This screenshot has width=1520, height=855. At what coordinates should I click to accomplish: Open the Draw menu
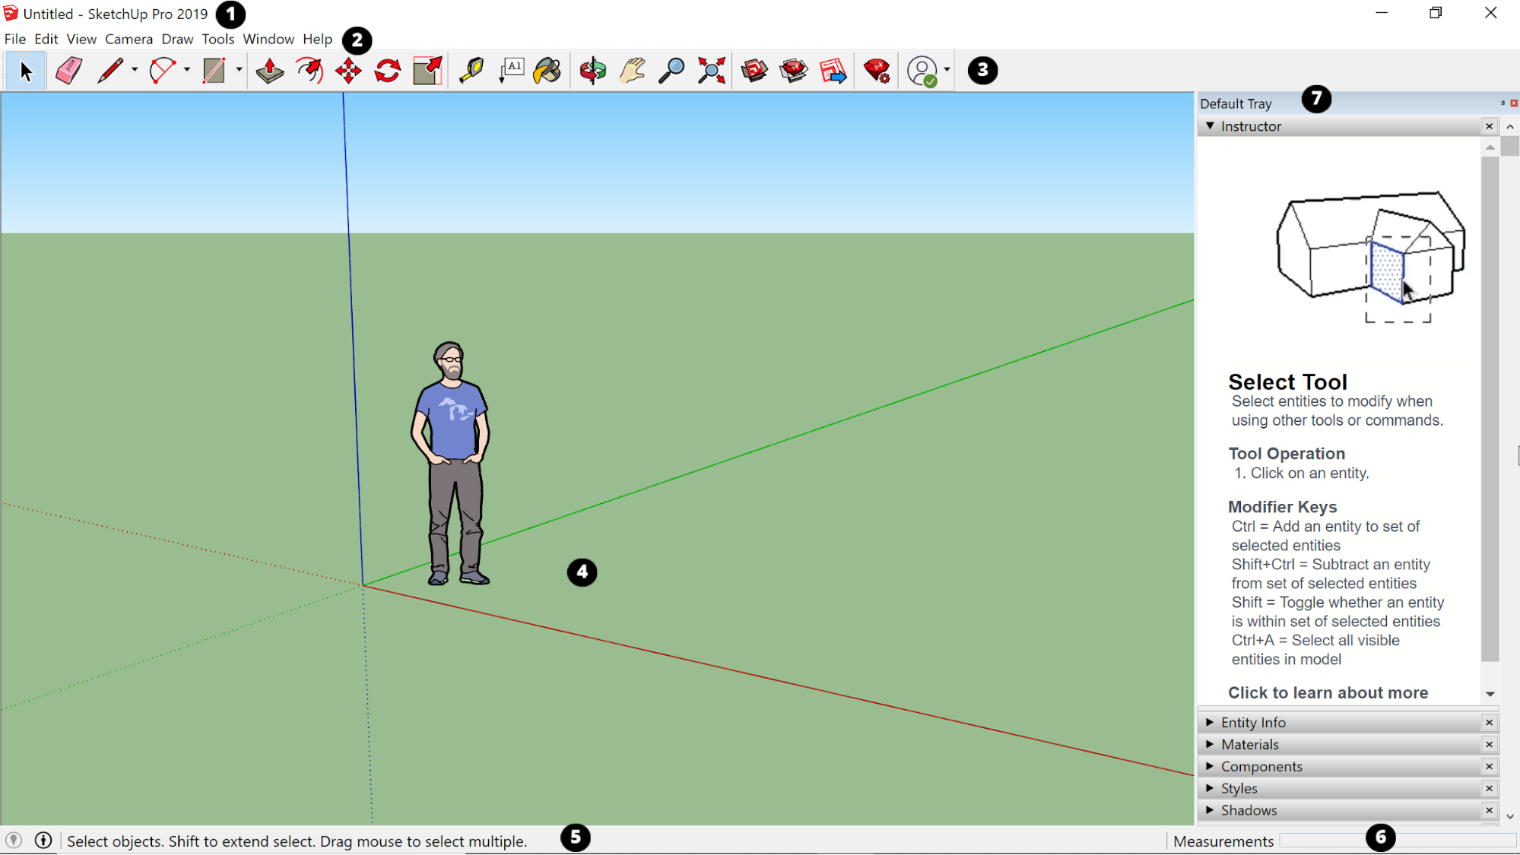coord(176,39)
